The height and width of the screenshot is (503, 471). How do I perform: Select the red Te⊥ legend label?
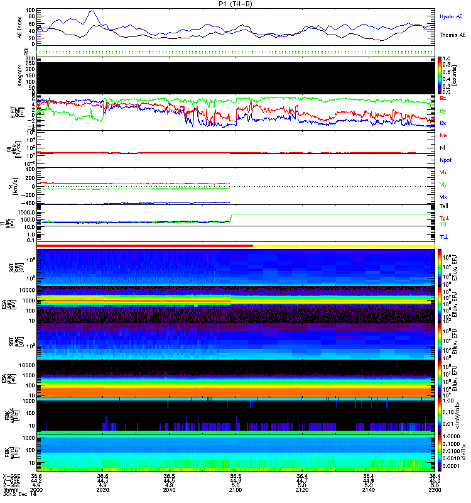[444, 218]
